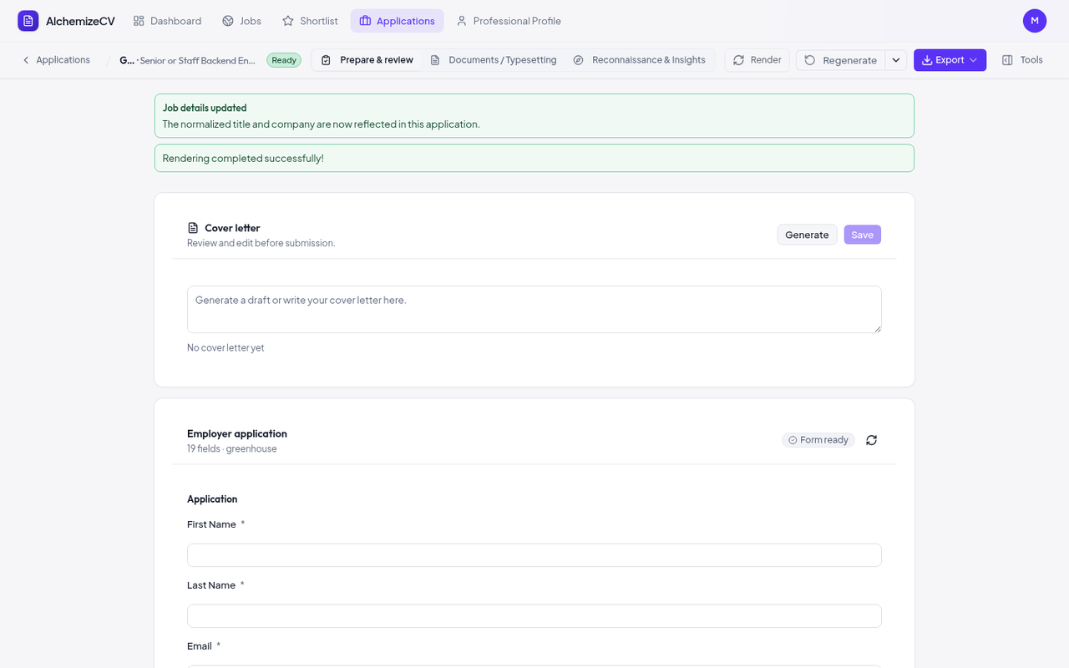
Task: Click the 'Employer application' heading
Action: (x=237, y=433)
